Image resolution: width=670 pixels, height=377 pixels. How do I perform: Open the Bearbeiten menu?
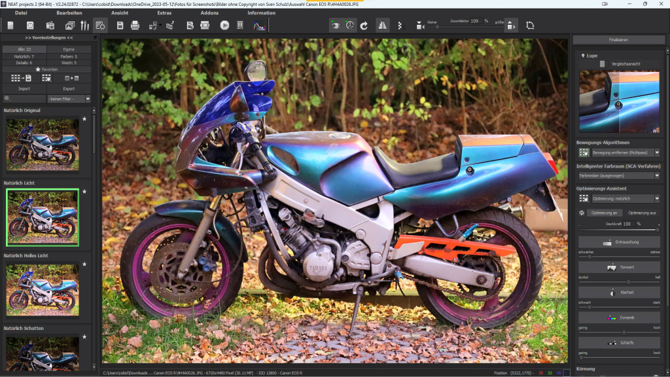[x=69, y=12]
